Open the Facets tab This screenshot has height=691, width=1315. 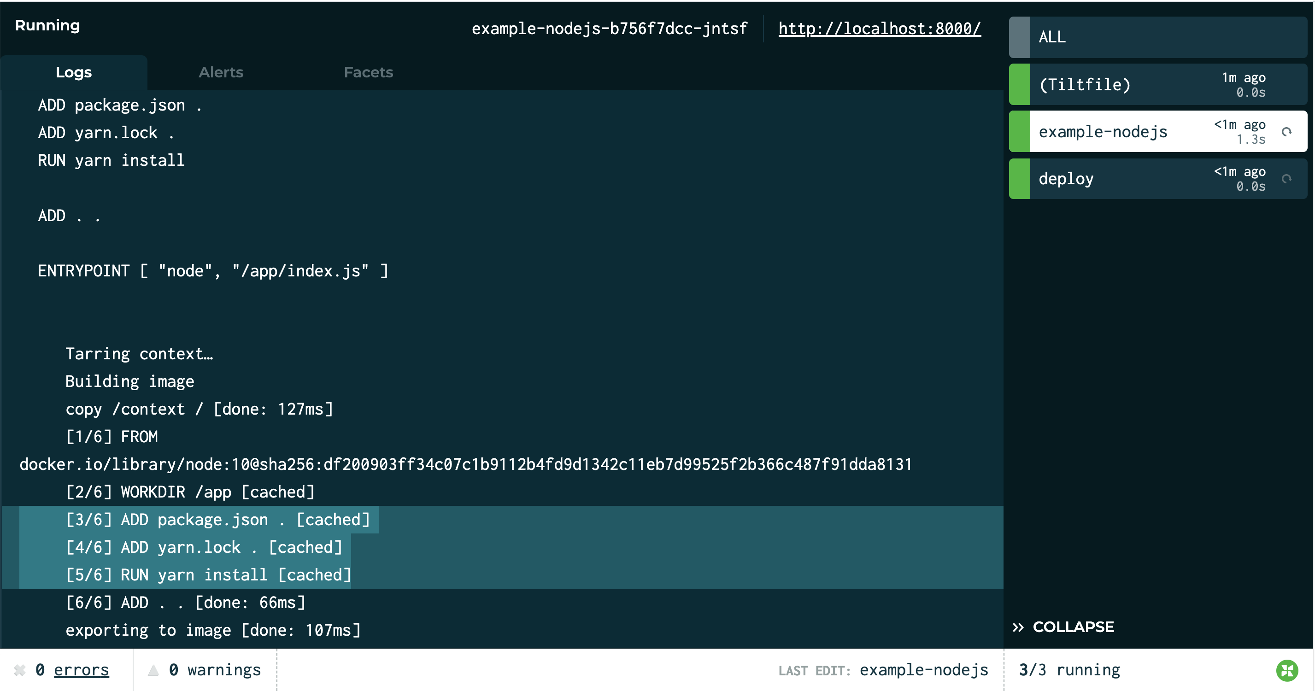click(368, 72)
